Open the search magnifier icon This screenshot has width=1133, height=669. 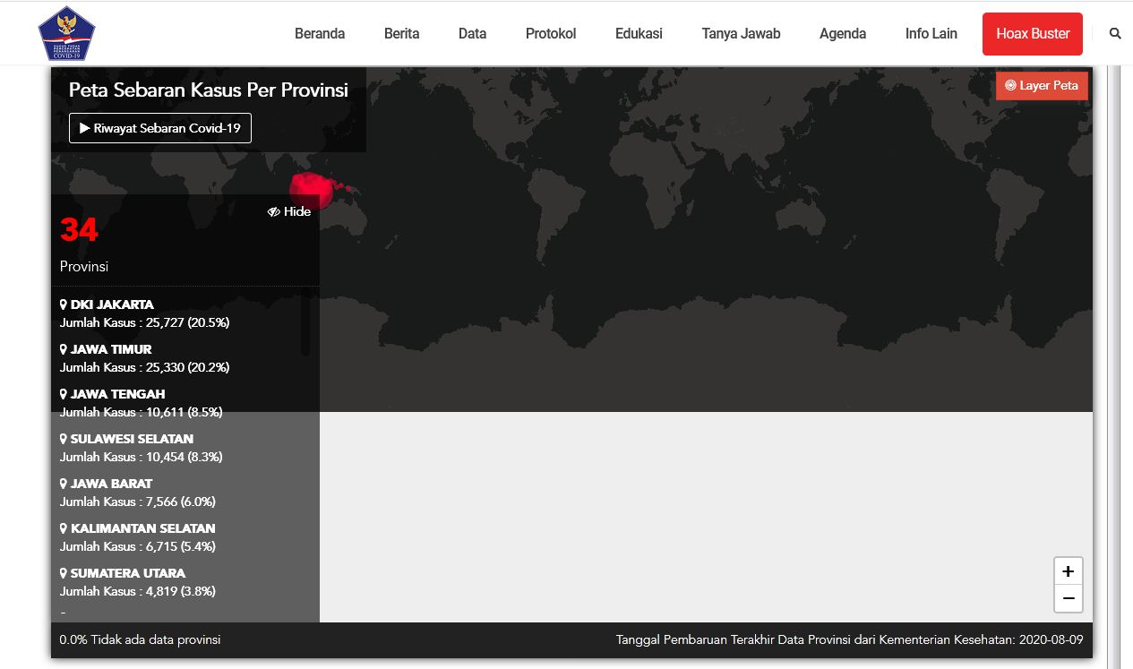(1115, 34)
